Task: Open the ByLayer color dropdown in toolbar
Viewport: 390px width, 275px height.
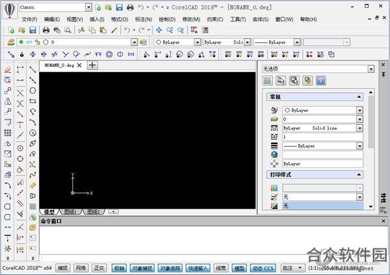Action: 198,42
